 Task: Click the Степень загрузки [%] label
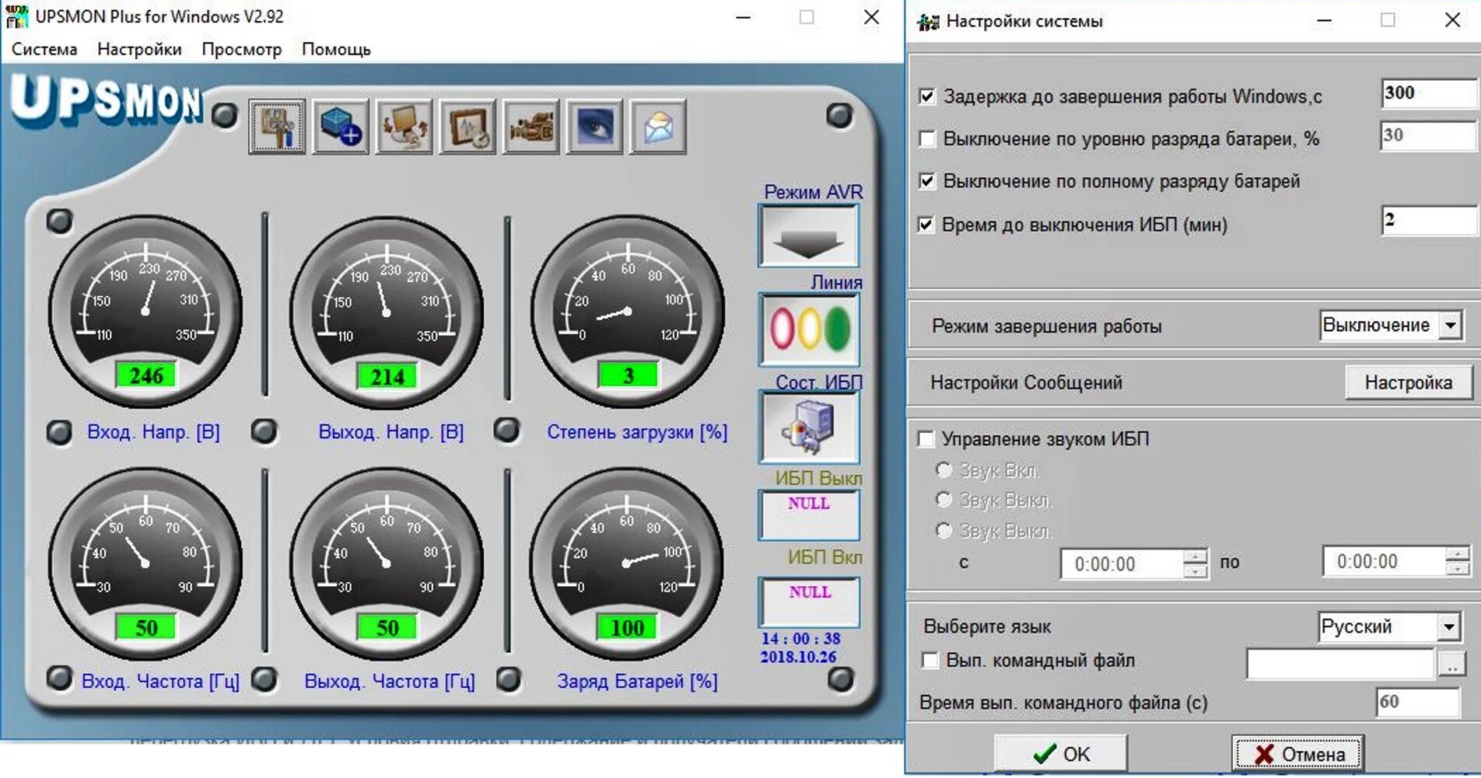[637, 432]
